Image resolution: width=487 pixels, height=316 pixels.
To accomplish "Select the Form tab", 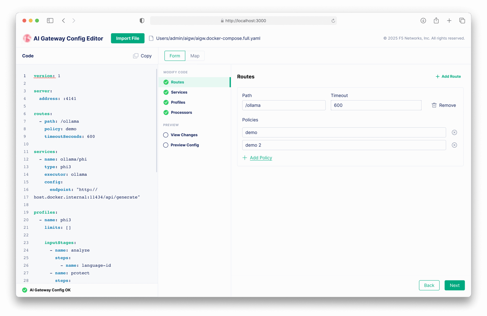I will 175,56.
